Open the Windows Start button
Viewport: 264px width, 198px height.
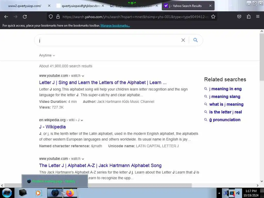pos(7,193)
